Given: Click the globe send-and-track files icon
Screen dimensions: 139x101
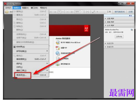Looking at the screenshot, I should click(x=58, y=53).
